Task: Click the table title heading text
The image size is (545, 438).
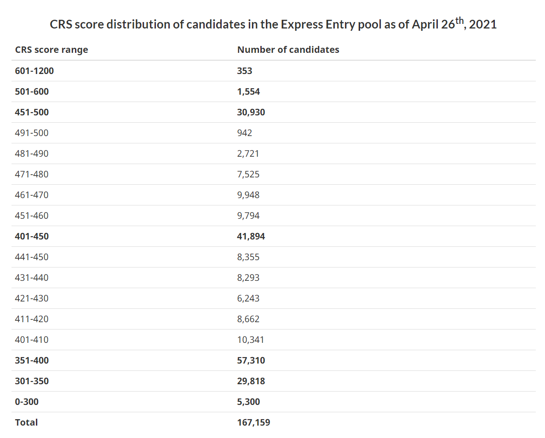Action: tap(273, 24)
